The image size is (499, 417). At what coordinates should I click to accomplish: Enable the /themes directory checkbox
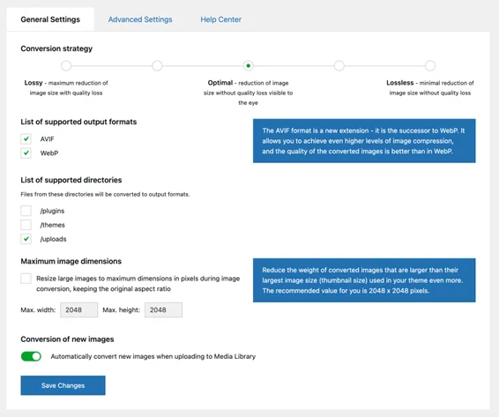(26, 225)
